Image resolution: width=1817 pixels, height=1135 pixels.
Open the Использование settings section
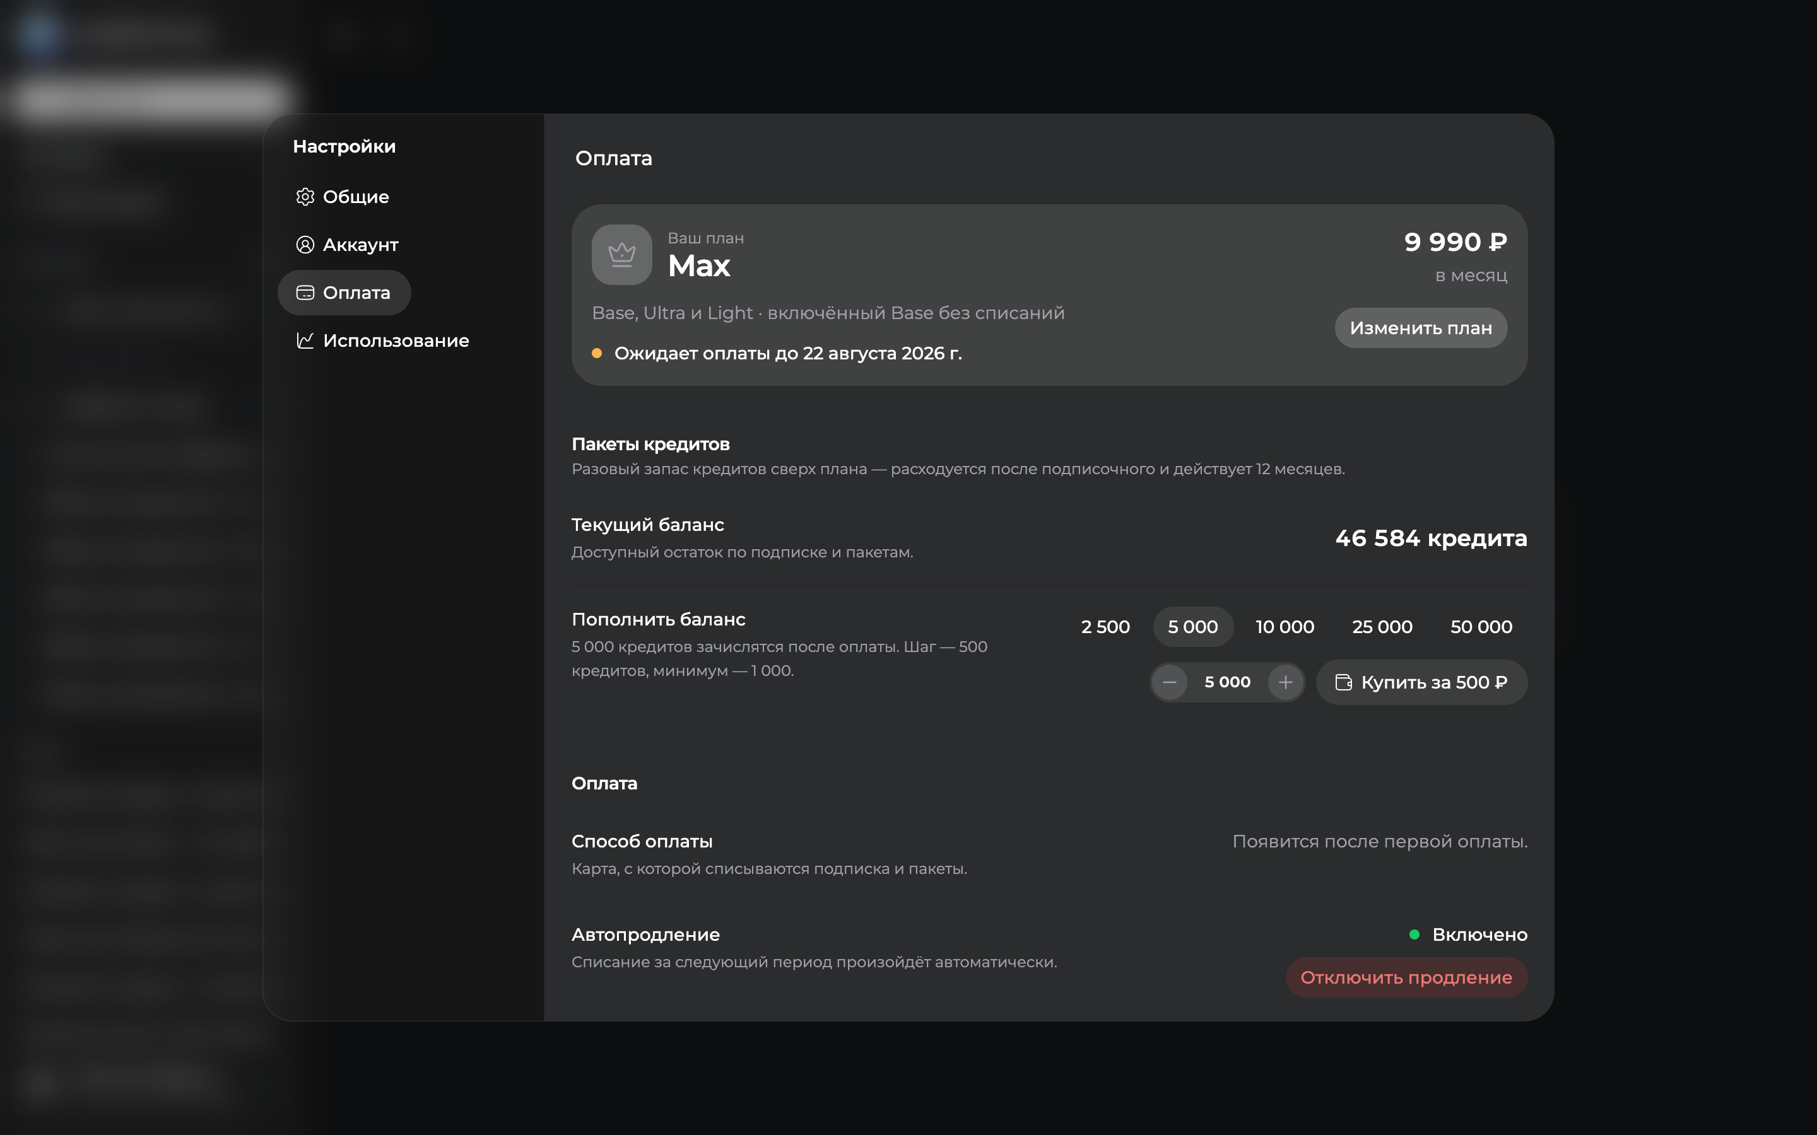[x=383, y=340]
